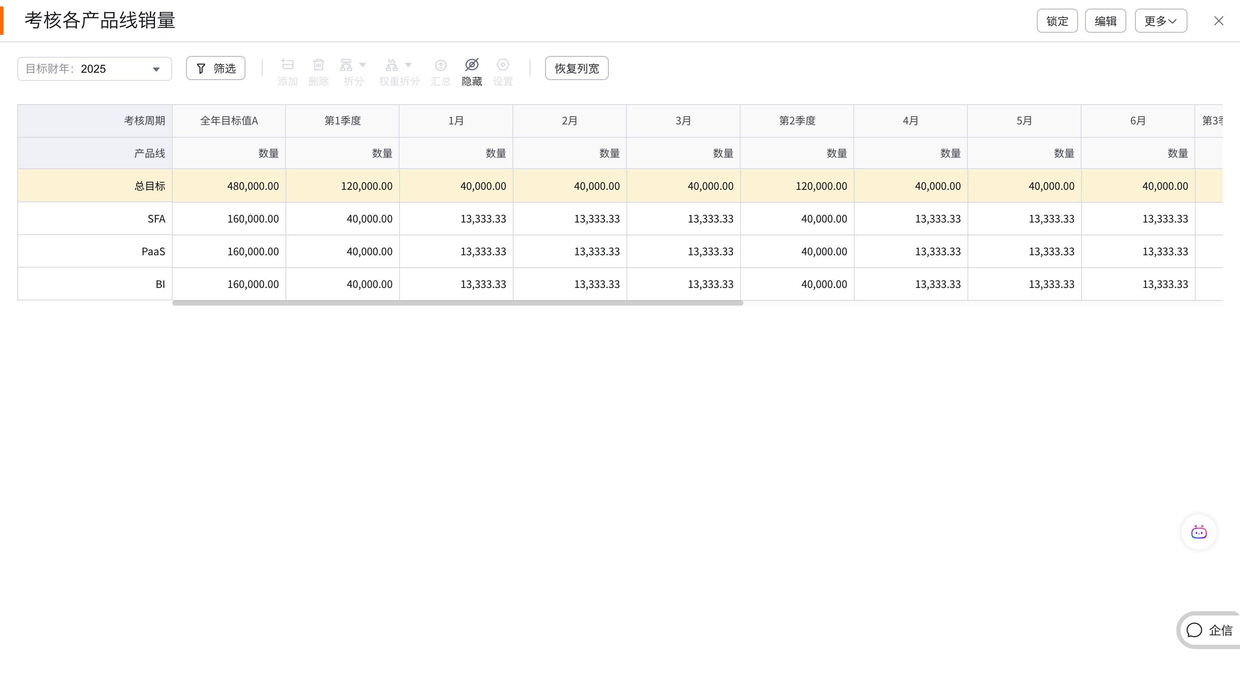Image resolution: width=1240 pixels, height=699 pixels.
Task: Click the Settings (设置) hexagon icon
Action: click(x=502, y=65)
